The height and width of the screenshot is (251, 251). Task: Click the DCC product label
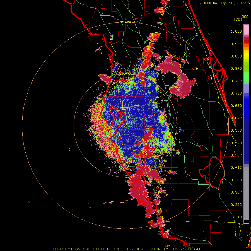(x=245, y=17)
